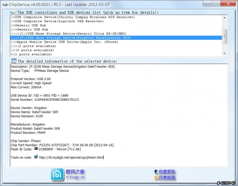The height and width of the screenshot is (186, 238).
Task: Click the icon beside USB controllers list heading
Action: click(x=13, y=12)
